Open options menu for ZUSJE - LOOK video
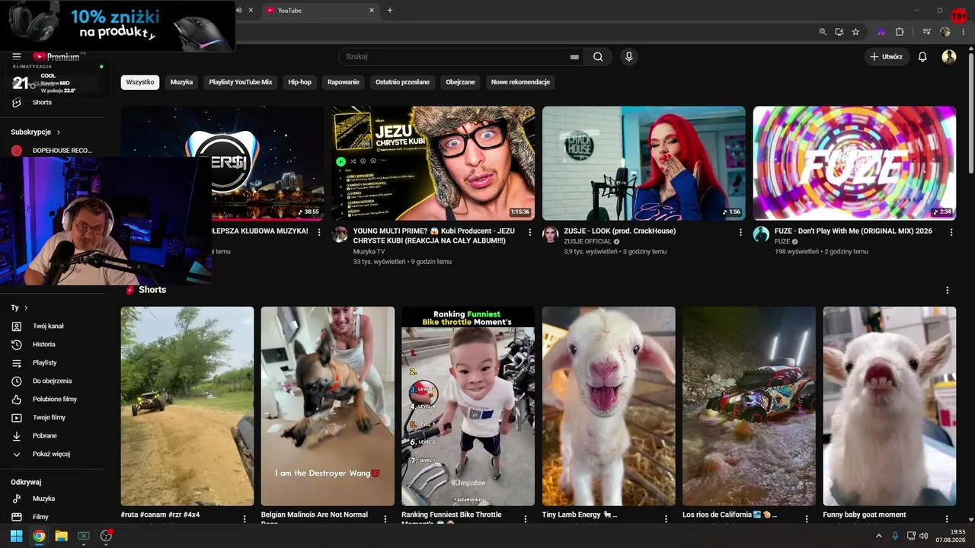Image resolution: width=975 pixels, height=548 pixels. coord(740,232)
